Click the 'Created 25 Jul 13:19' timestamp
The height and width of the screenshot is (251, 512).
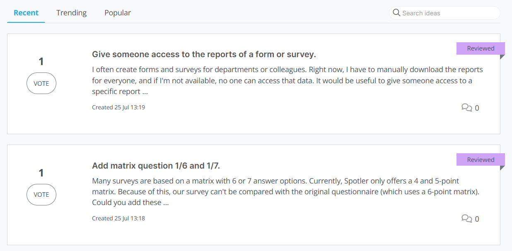[118, 107]
